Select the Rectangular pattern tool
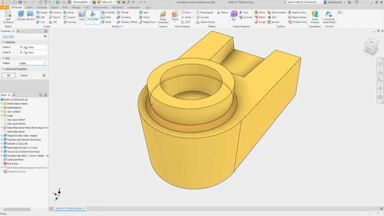 pyautogui.click(x=205, y=13)
